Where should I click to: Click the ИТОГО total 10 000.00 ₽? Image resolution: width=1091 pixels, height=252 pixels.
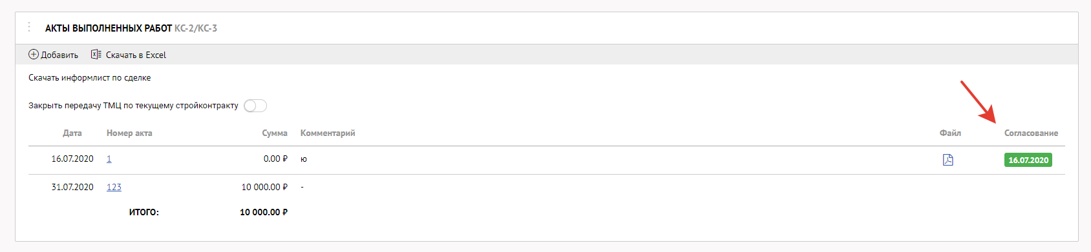tap(264, 212)
